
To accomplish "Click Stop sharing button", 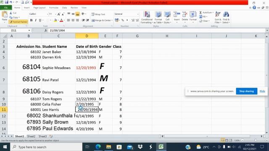I will pos(247,91).
